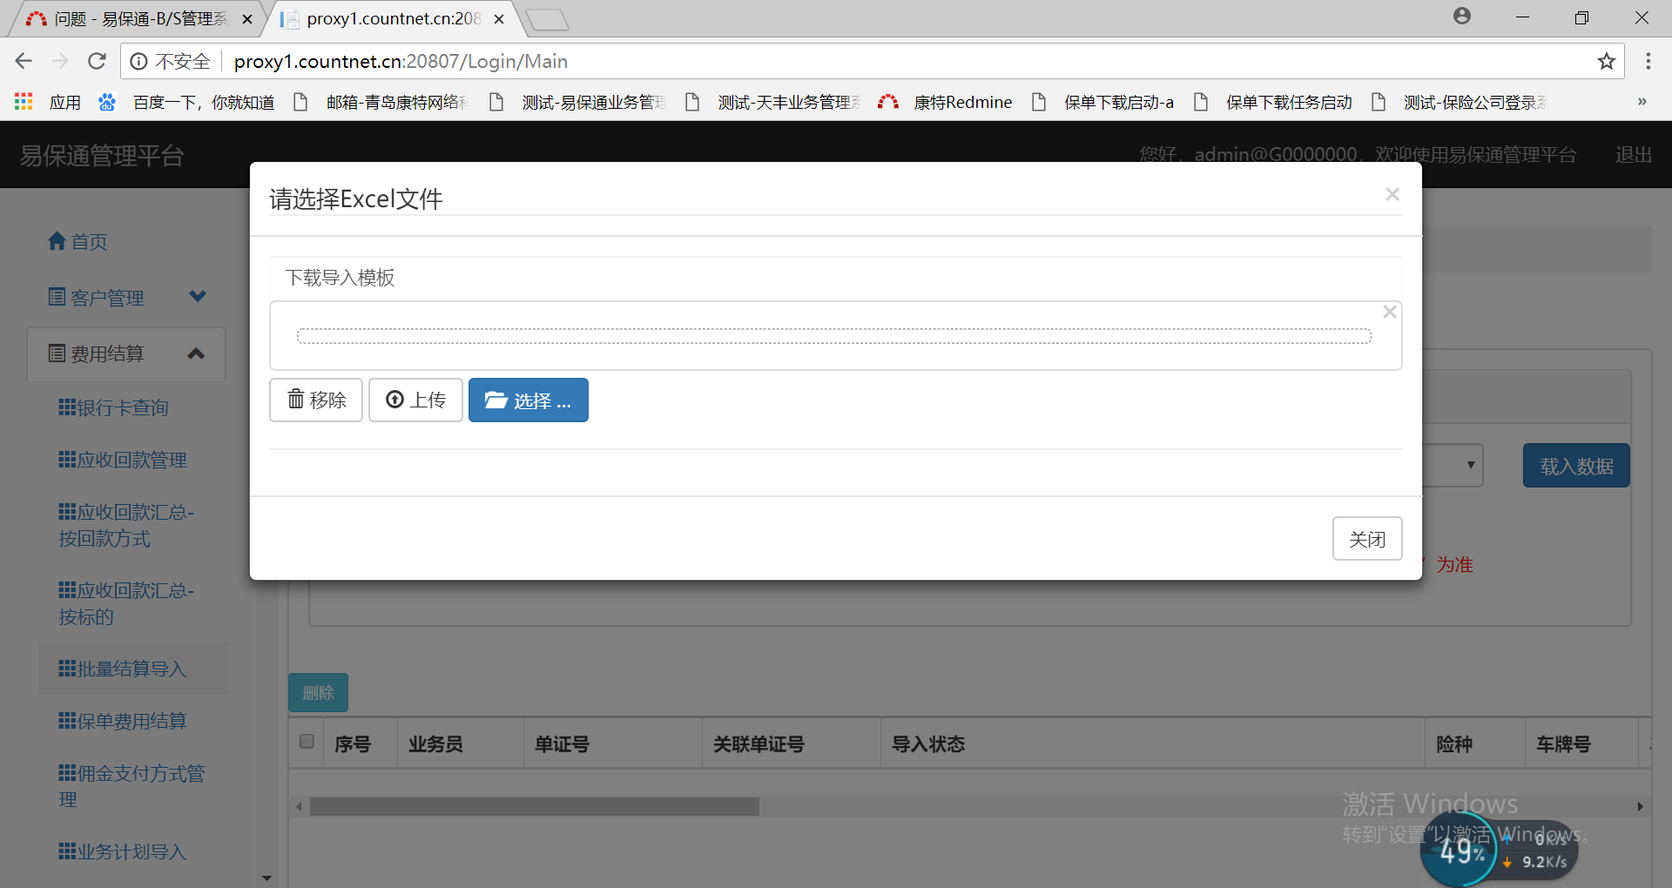Viewport: 1672px width, 888px height.
Task: Close the Excel file selection dialog
Action: tap(1392, 194)
